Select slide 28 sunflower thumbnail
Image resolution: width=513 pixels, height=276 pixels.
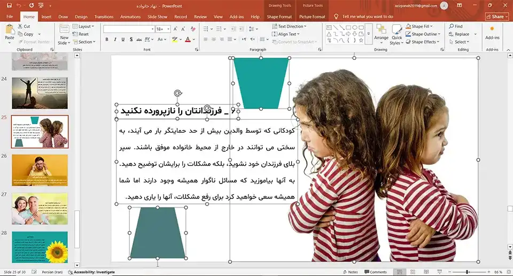click(40, 247)
